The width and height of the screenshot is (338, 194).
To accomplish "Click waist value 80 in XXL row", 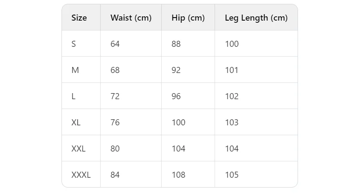I will (115, 149).
